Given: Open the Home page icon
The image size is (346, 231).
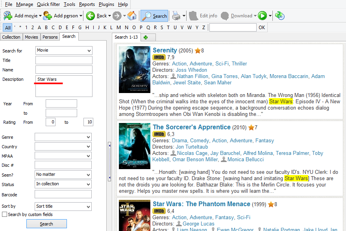Looking at the screenshot, I should (x=132, y=16).
